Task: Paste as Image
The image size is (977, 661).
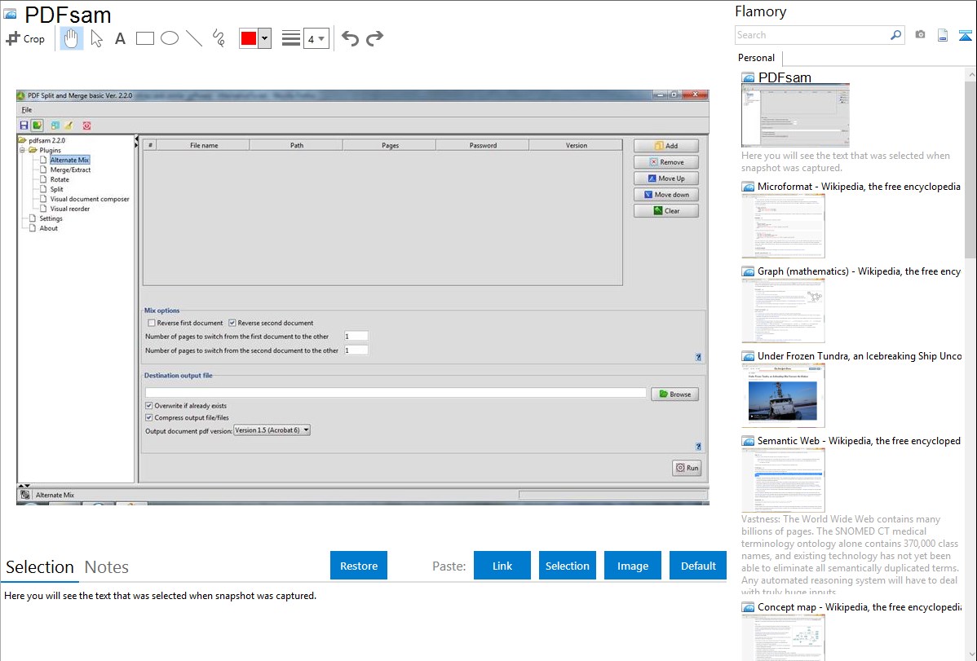Action: click(633, 566)
